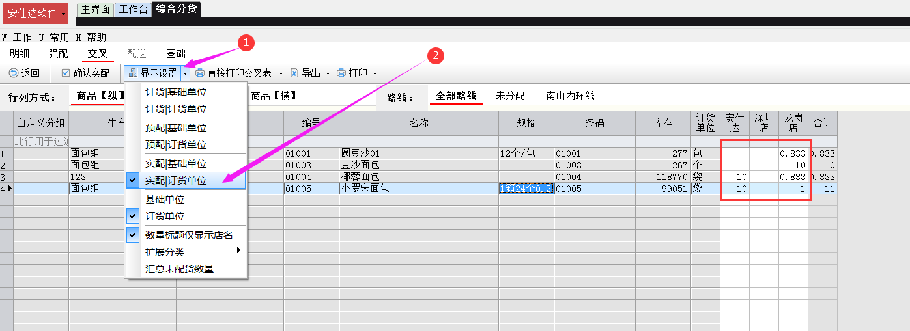
Task: Click the 返回 back icon button
Action: pos(13,73)
